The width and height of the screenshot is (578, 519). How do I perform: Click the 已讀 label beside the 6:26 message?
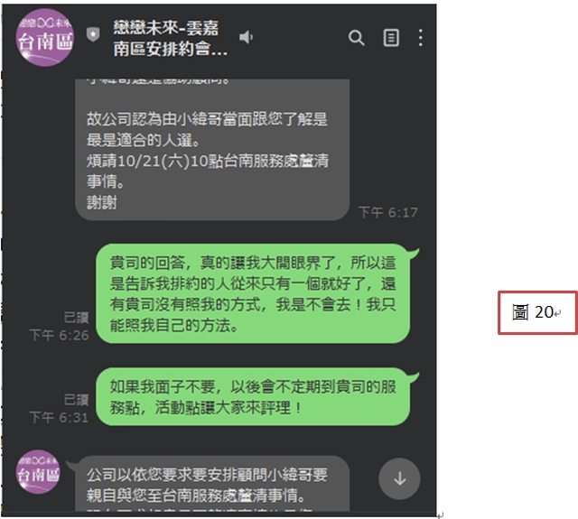tap(76, 318)
